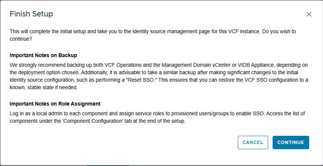This screenshot has height=166, width=323.
Task: Cancel the Finish Setup dialog
Action: coord(253,142)
